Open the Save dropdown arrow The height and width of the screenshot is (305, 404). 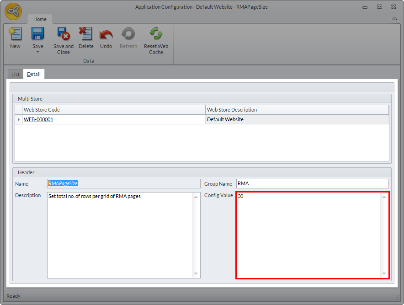37,52
